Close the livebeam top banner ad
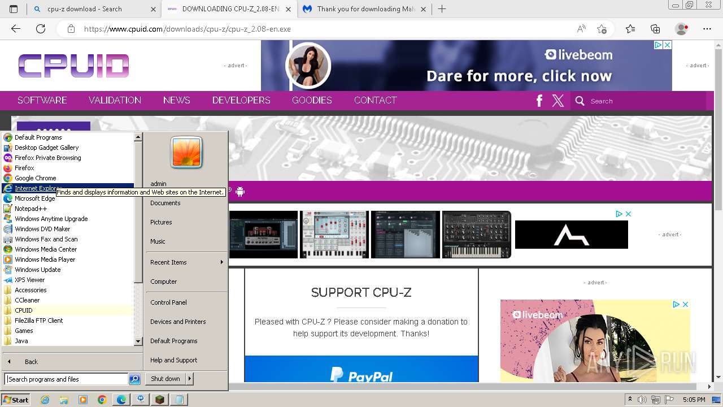Viewport: 723px width, 407px height. click(667, 45)
